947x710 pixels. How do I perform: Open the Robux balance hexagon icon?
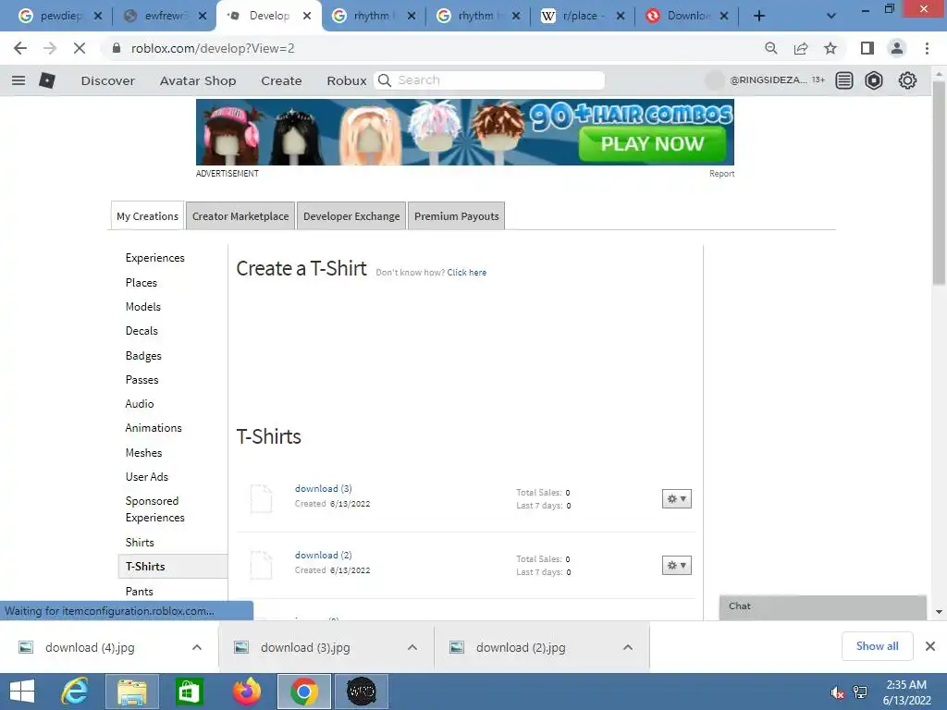point(874,80)
